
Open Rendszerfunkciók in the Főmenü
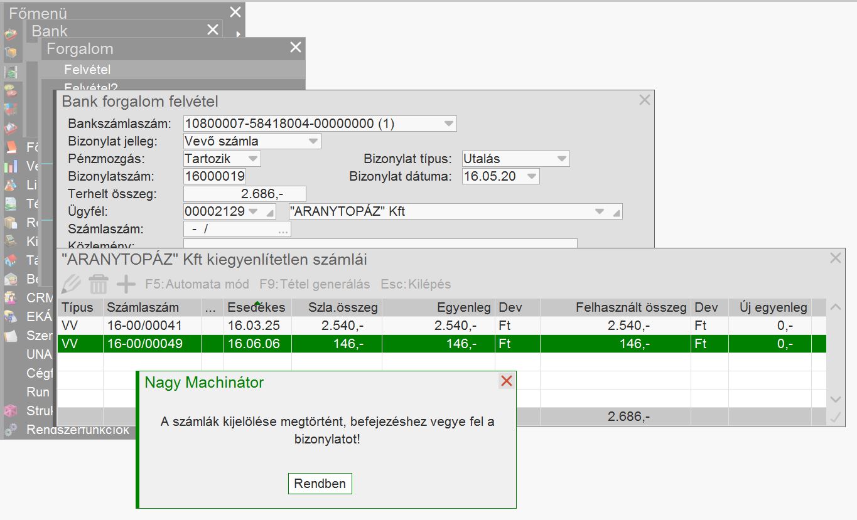click(x=78, y=430)
